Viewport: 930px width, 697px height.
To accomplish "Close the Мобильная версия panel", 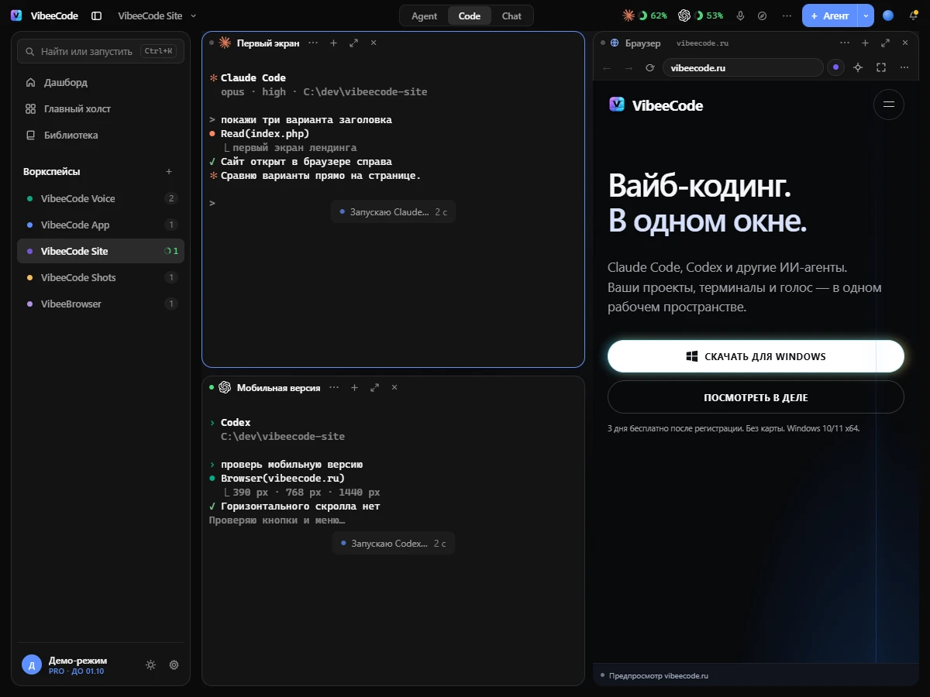I will (x=394, y=387).
